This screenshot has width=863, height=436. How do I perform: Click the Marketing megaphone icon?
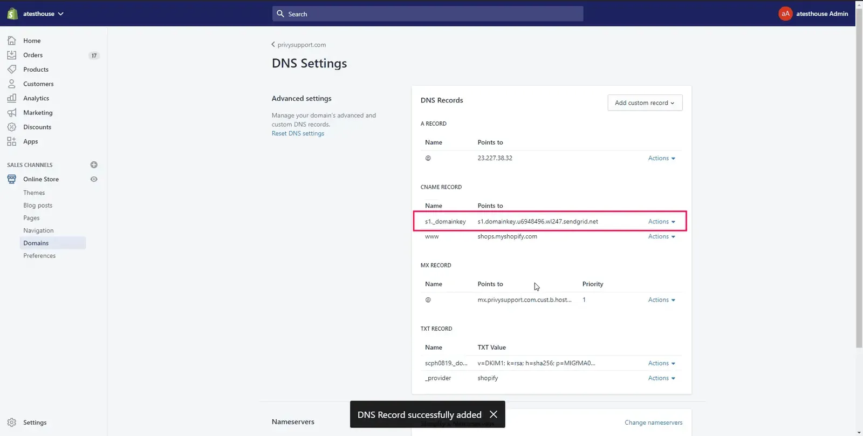[12, 113]
